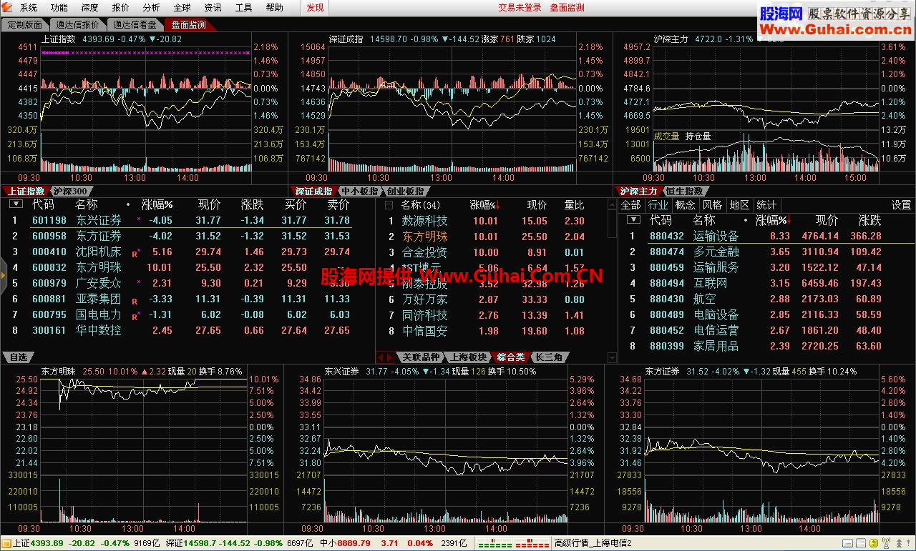The image size is (916, 551).
Task: Select the 上证指数 list tab
Action: 26,192
